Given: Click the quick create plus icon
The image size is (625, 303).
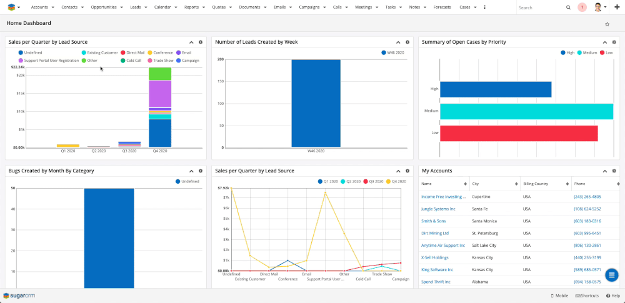Looking at the screenshot, I should (617, 7).
